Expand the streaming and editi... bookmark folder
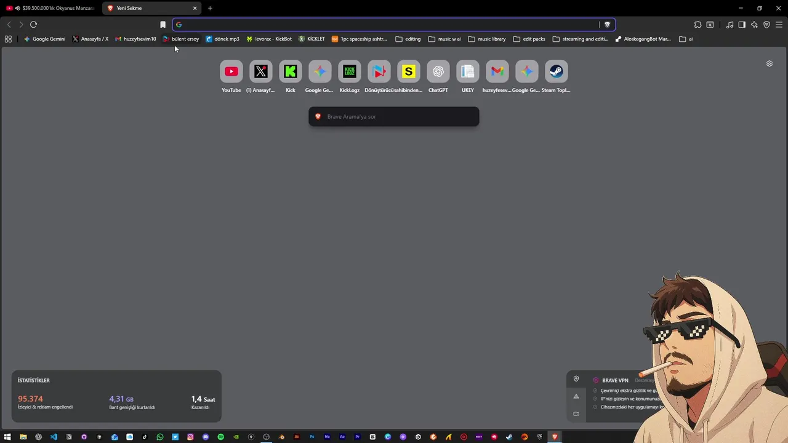This screenshot has width=788, height=443. 581,39
